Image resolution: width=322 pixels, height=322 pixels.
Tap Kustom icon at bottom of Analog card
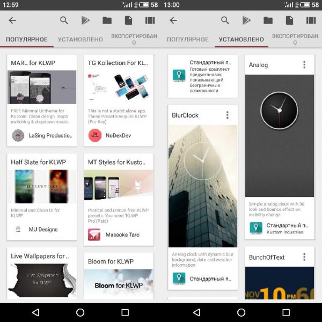(x=256, y=228)
